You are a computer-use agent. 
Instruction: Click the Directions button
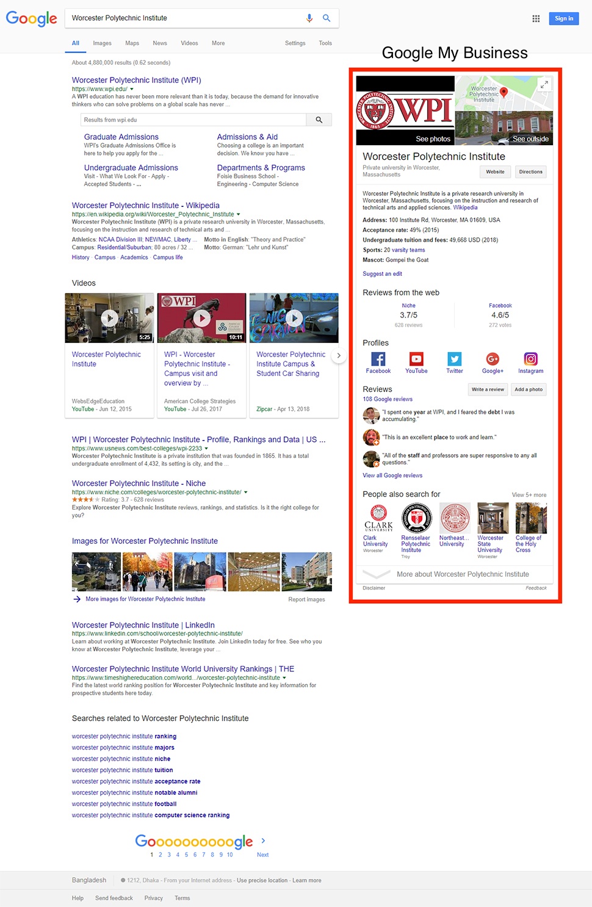click(531, 172)
